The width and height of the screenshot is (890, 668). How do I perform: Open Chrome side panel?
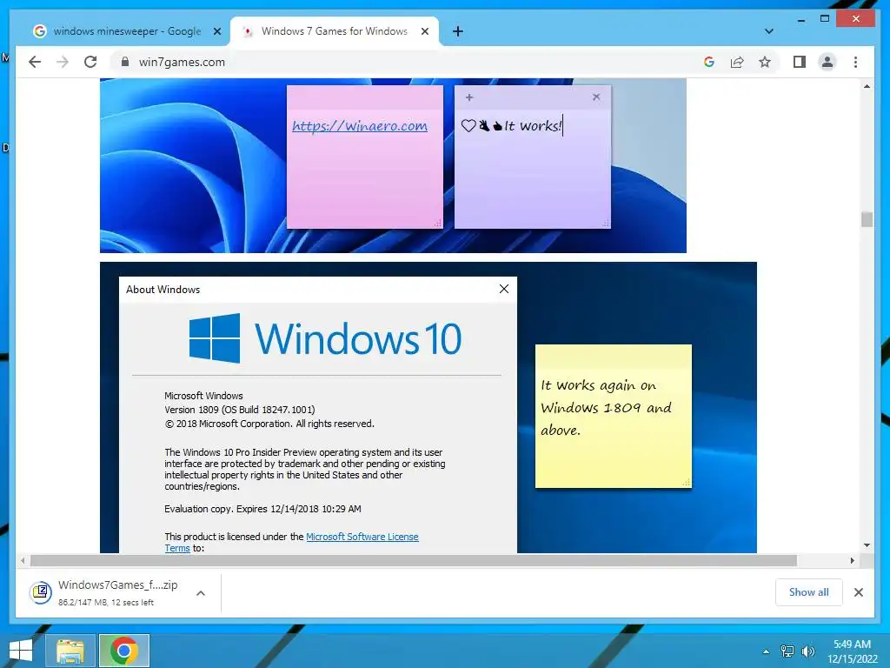tap(800, 62)
